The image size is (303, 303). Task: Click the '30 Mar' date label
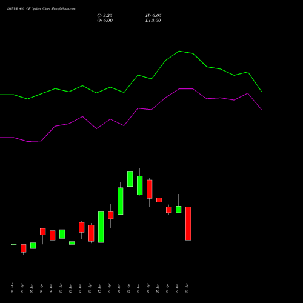pyautogui.click(x=12, y=288)
